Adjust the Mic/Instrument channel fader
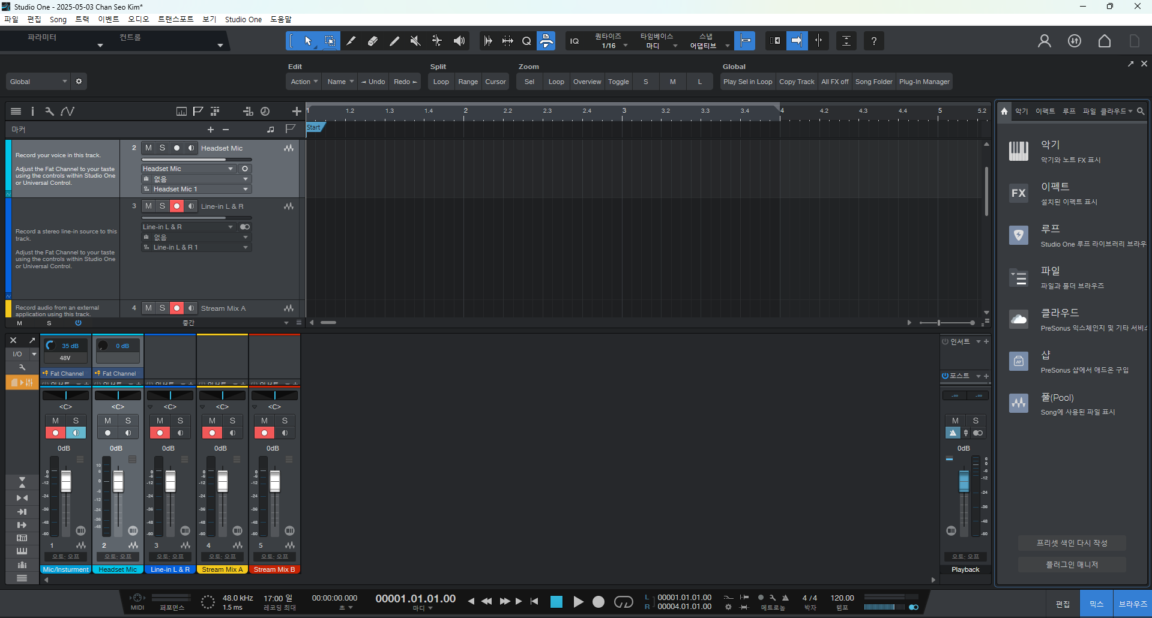 tap(66, 481)
